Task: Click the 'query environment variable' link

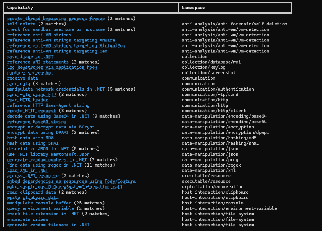Action: (41, 208)
